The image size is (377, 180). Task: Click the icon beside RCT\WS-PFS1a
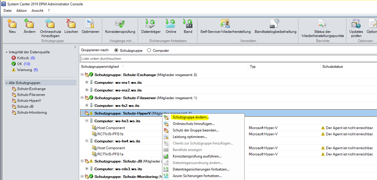click(94, 154)
